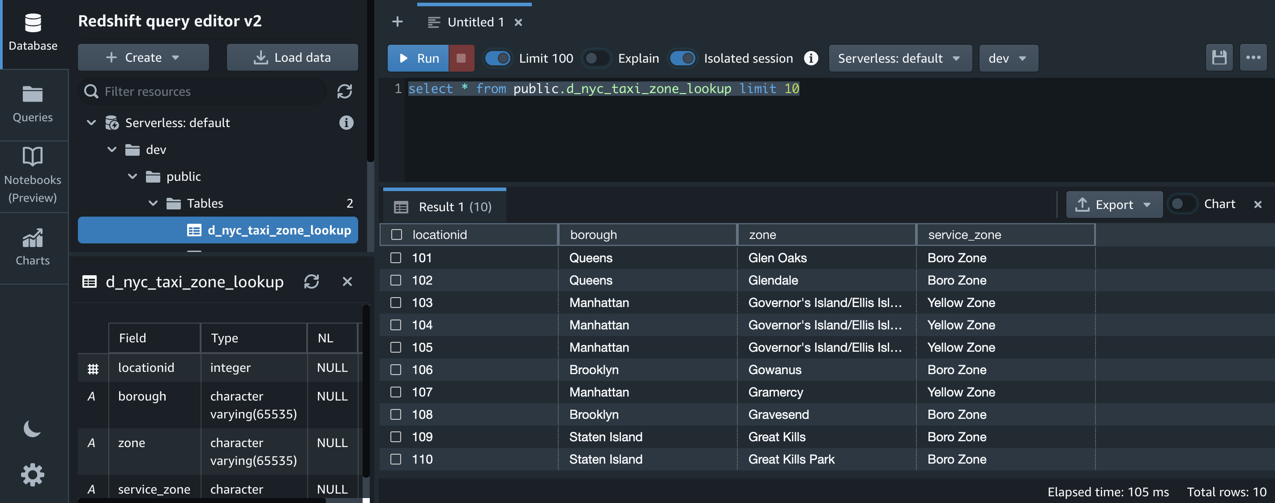1275x503 pixels.
Task: Toggle dark mode moon icon
Action: pos(32,428)
